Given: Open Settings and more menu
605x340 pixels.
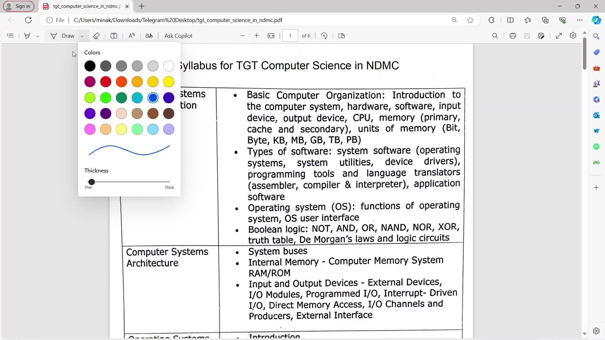Looking at the screenshot, I should click(580, 20).
